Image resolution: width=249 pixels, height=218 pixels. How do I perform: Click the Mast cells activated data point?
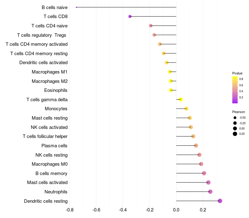[208, 182]
